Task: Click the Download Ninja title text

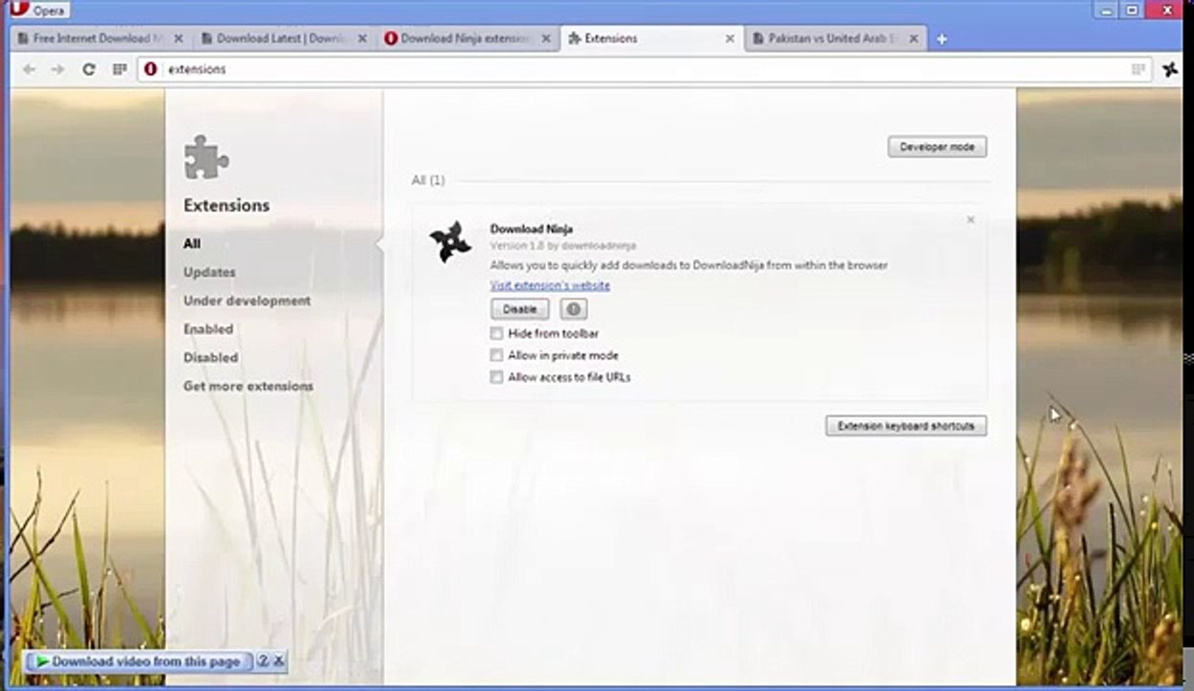Action: point(532,228)
